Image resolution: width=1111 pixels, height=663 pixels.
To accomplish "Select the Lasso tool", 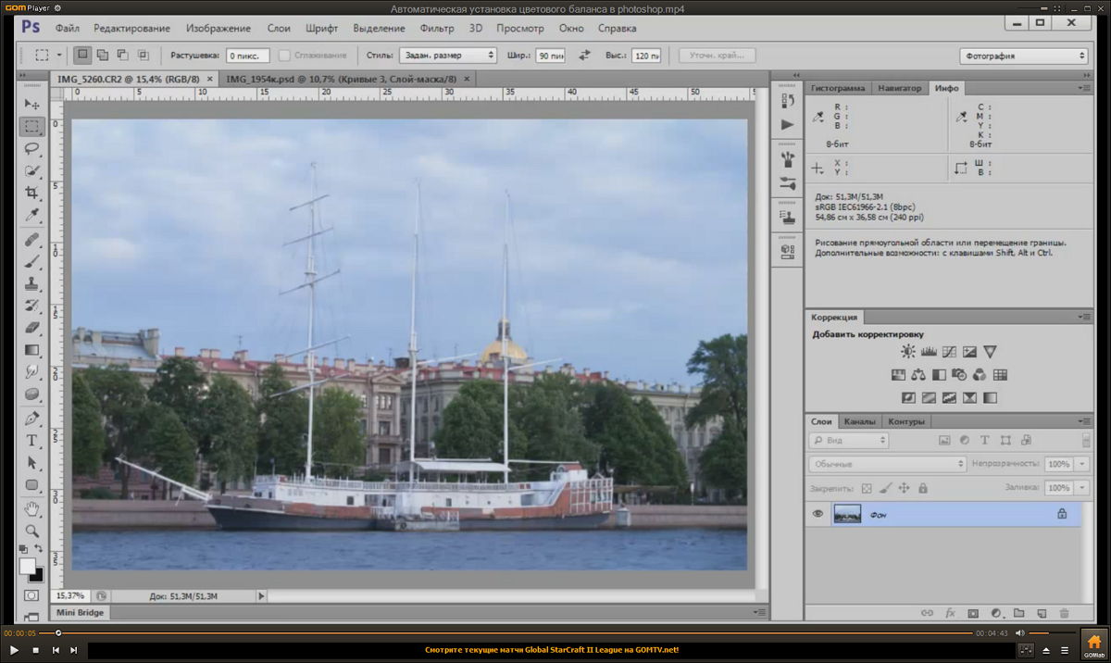I will [31, 148].
